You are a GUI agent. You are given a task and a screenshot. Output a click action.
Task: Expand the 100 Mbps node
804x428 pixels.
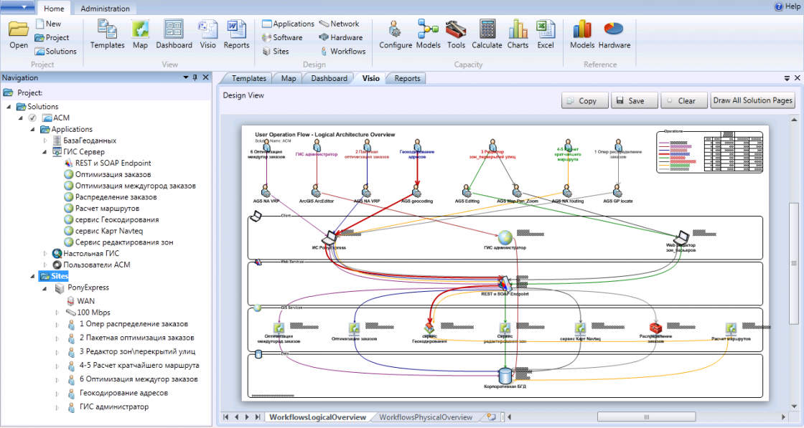click(57, 313)
